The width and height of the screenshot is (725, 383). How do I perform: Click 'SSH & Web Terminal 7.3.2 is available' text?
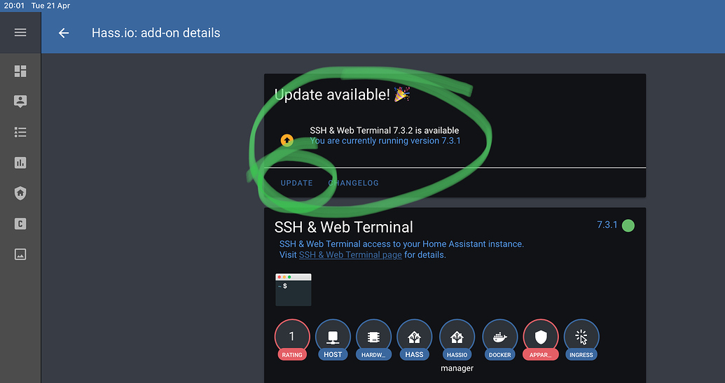click(x=385, y=131)
